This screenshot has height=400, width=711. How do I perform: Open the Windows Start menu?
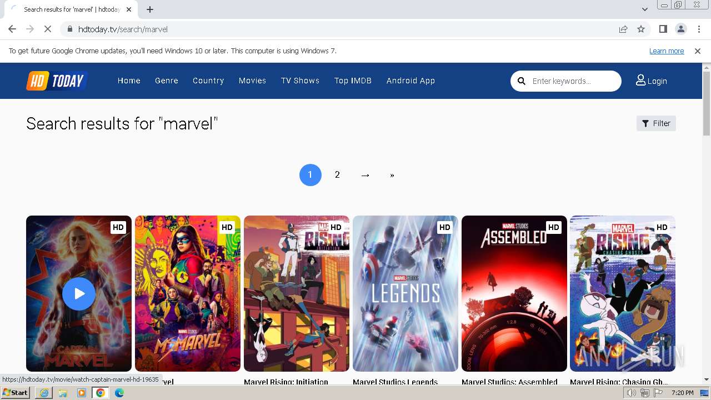click(x=16, y=393)
